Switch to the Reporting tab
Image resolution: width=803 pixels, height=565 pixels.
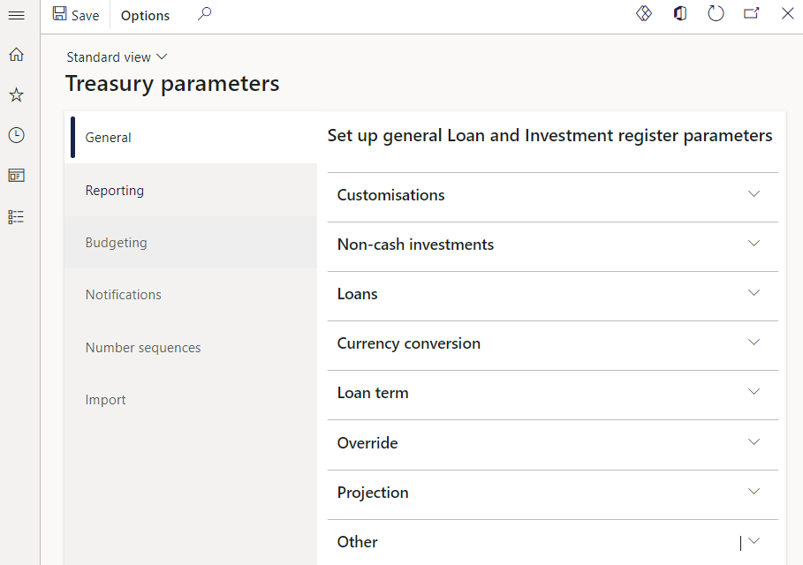115,191
